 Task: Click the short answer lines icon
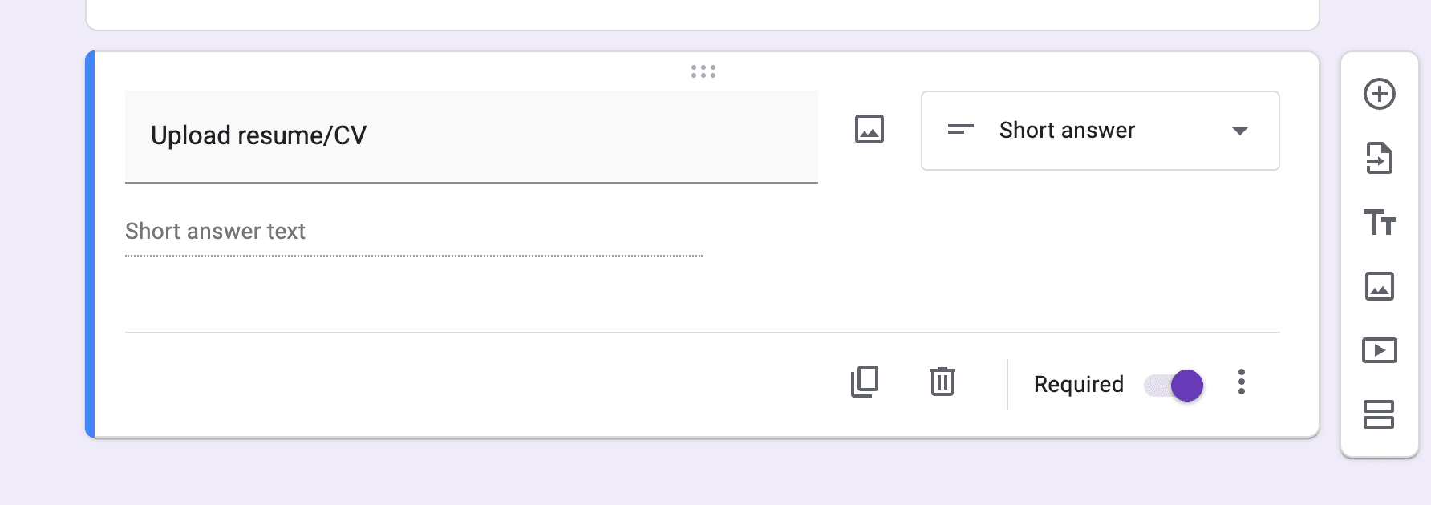click(x=959, y=130)
